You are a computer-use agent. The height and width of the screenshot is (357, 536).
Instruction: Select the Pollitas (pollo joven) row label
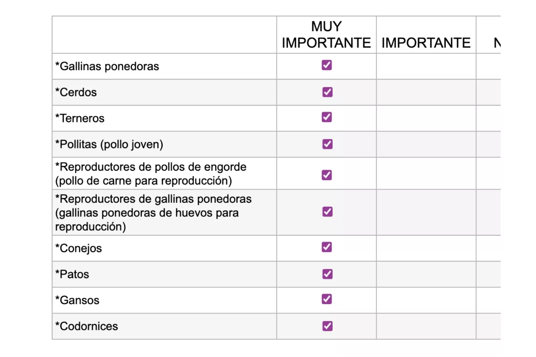tap(109, 144)
